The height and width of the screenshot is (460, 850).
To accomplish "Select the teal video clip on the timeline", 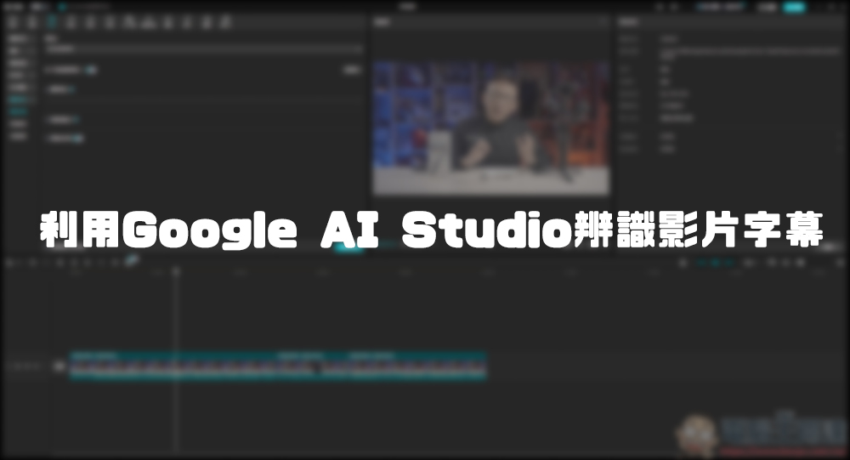I will pyautogui.click(x=278, y=365).
